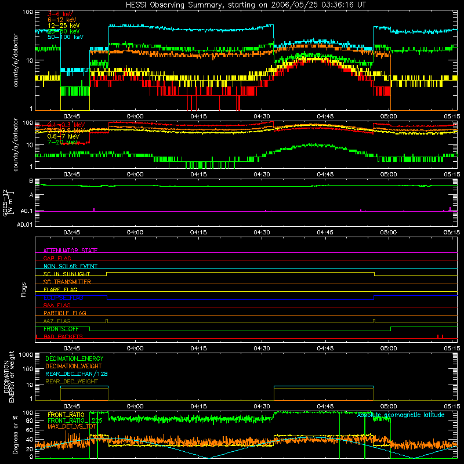This screenshot has width=464, height=464.
Task: Select the ATTENUATOR_STATE flag label
Action: click(70, 251)
